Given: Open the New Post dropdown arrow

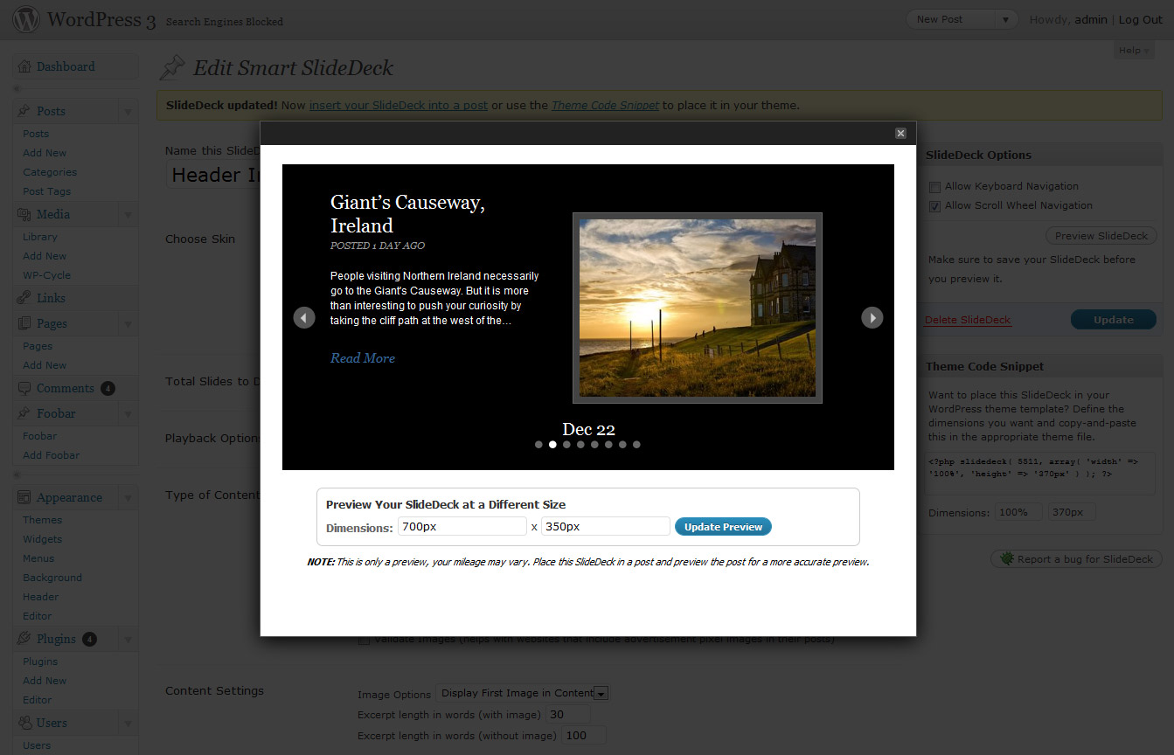Looking at the screenshot, I should pos(1006,19).
